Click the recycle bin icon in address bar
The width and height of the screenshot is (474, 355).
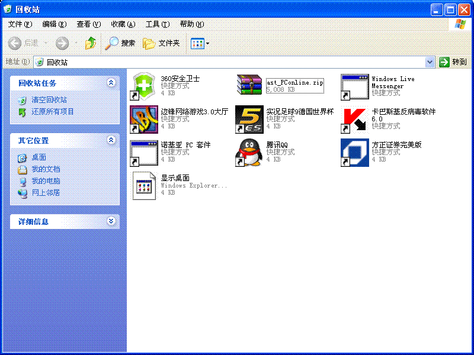click(40, 62)
